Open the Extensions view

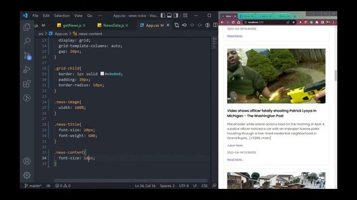(27, 84)
